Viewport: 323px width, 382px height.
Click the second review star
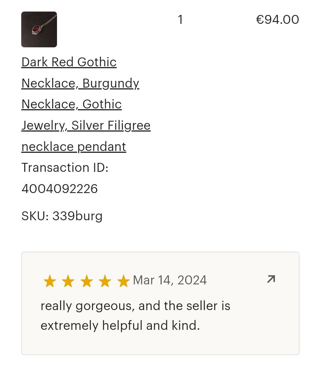(68, 281)
